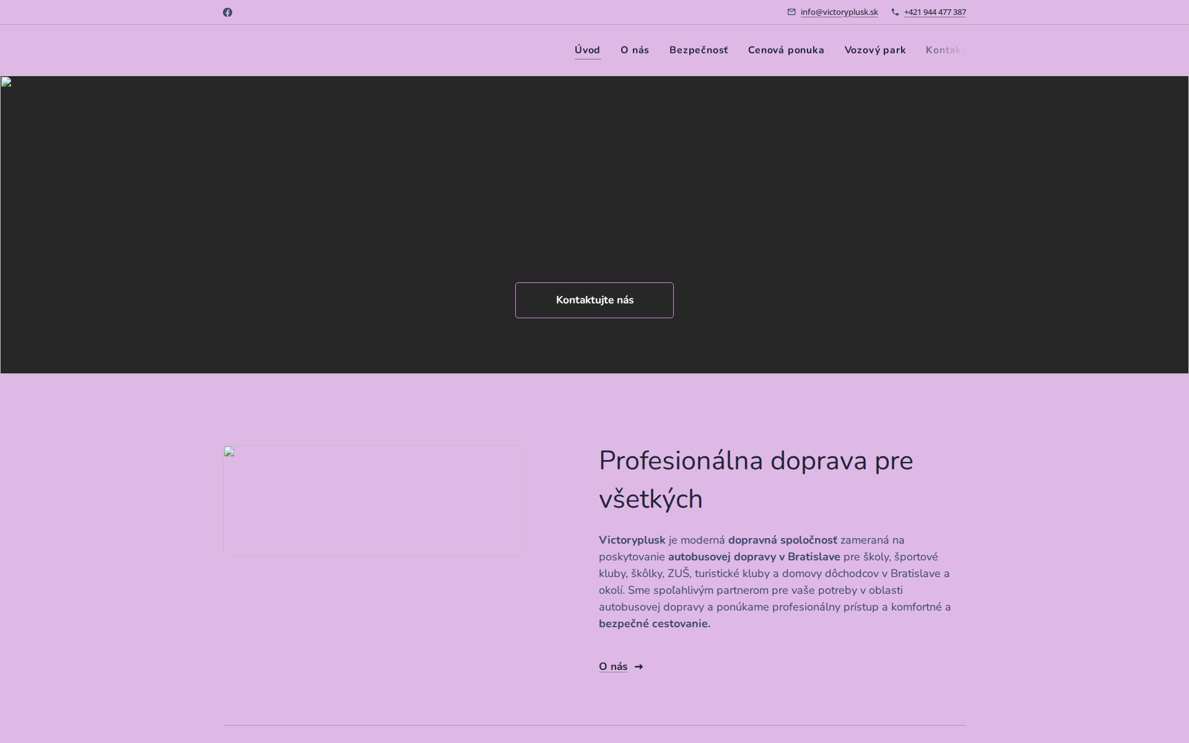Click the bold text bezpečné cestovanie
Image resolution: width=1189 pixels, height=743 pixels.
pos(654,624)
